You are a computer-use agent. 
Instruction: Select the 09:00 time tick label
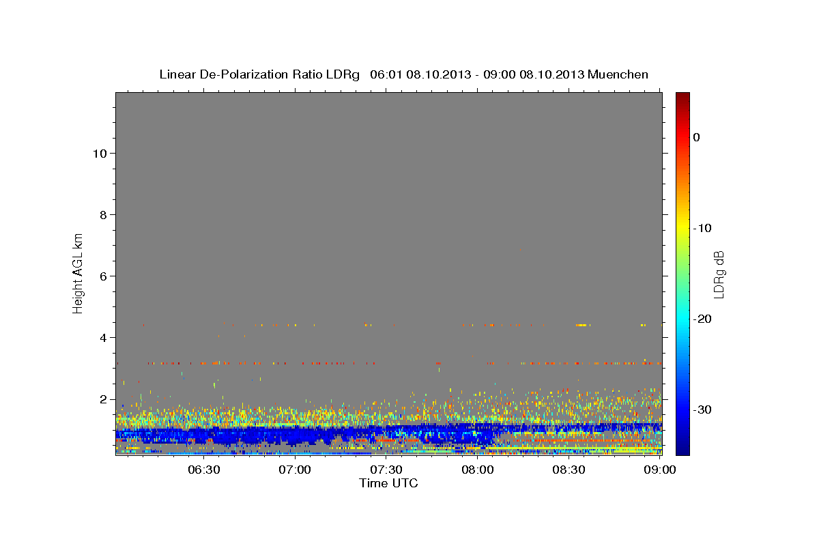click(x=659, y=470)
